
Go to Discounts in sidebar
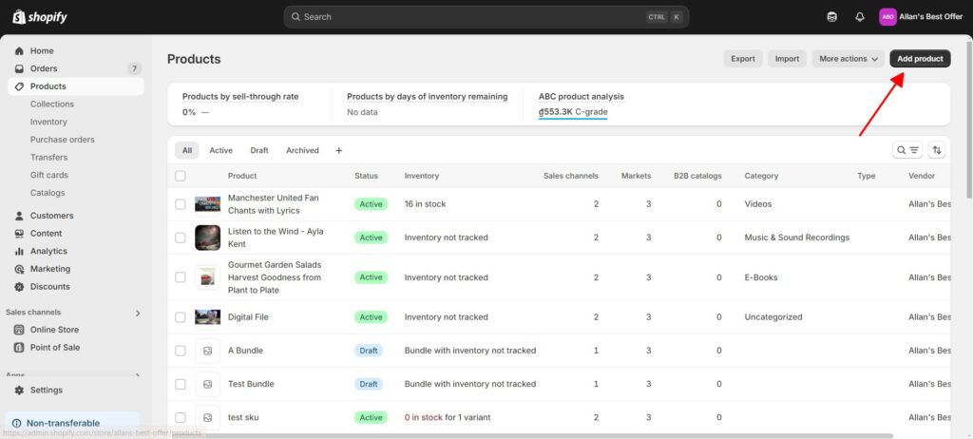click(49, 286)
